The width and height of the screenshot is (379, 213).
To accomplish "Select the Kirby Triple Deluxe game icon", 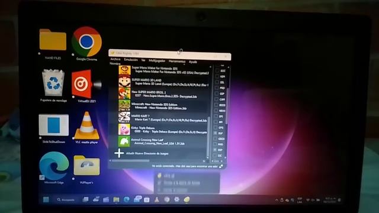I will (124, 129).
